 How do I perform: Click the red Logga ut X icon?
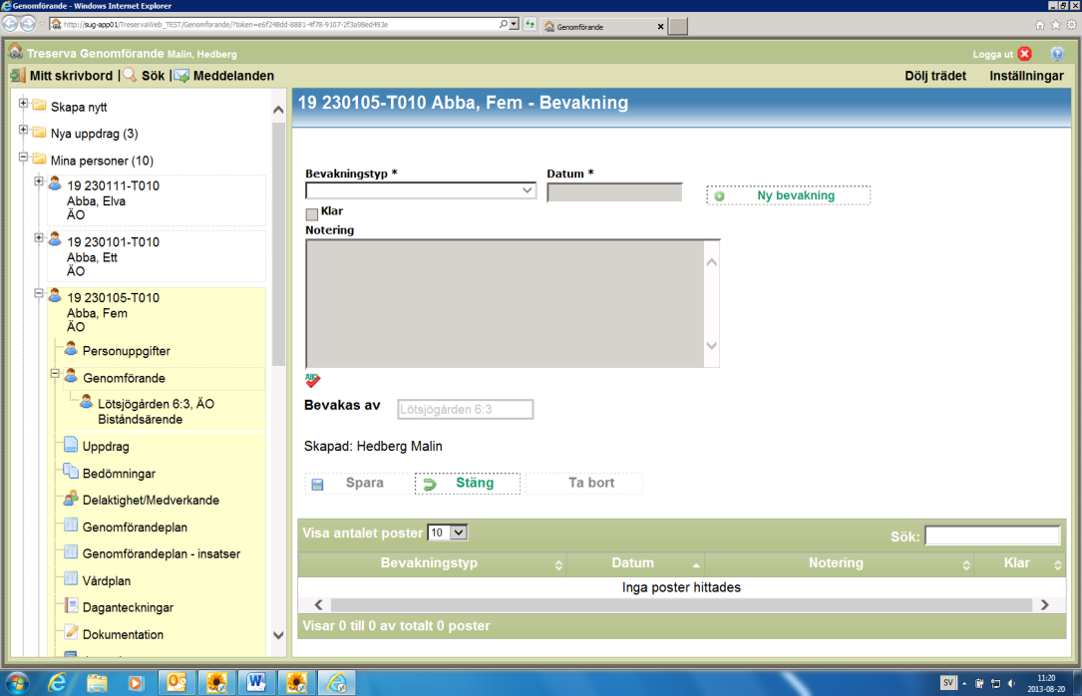pos(1025,54)
